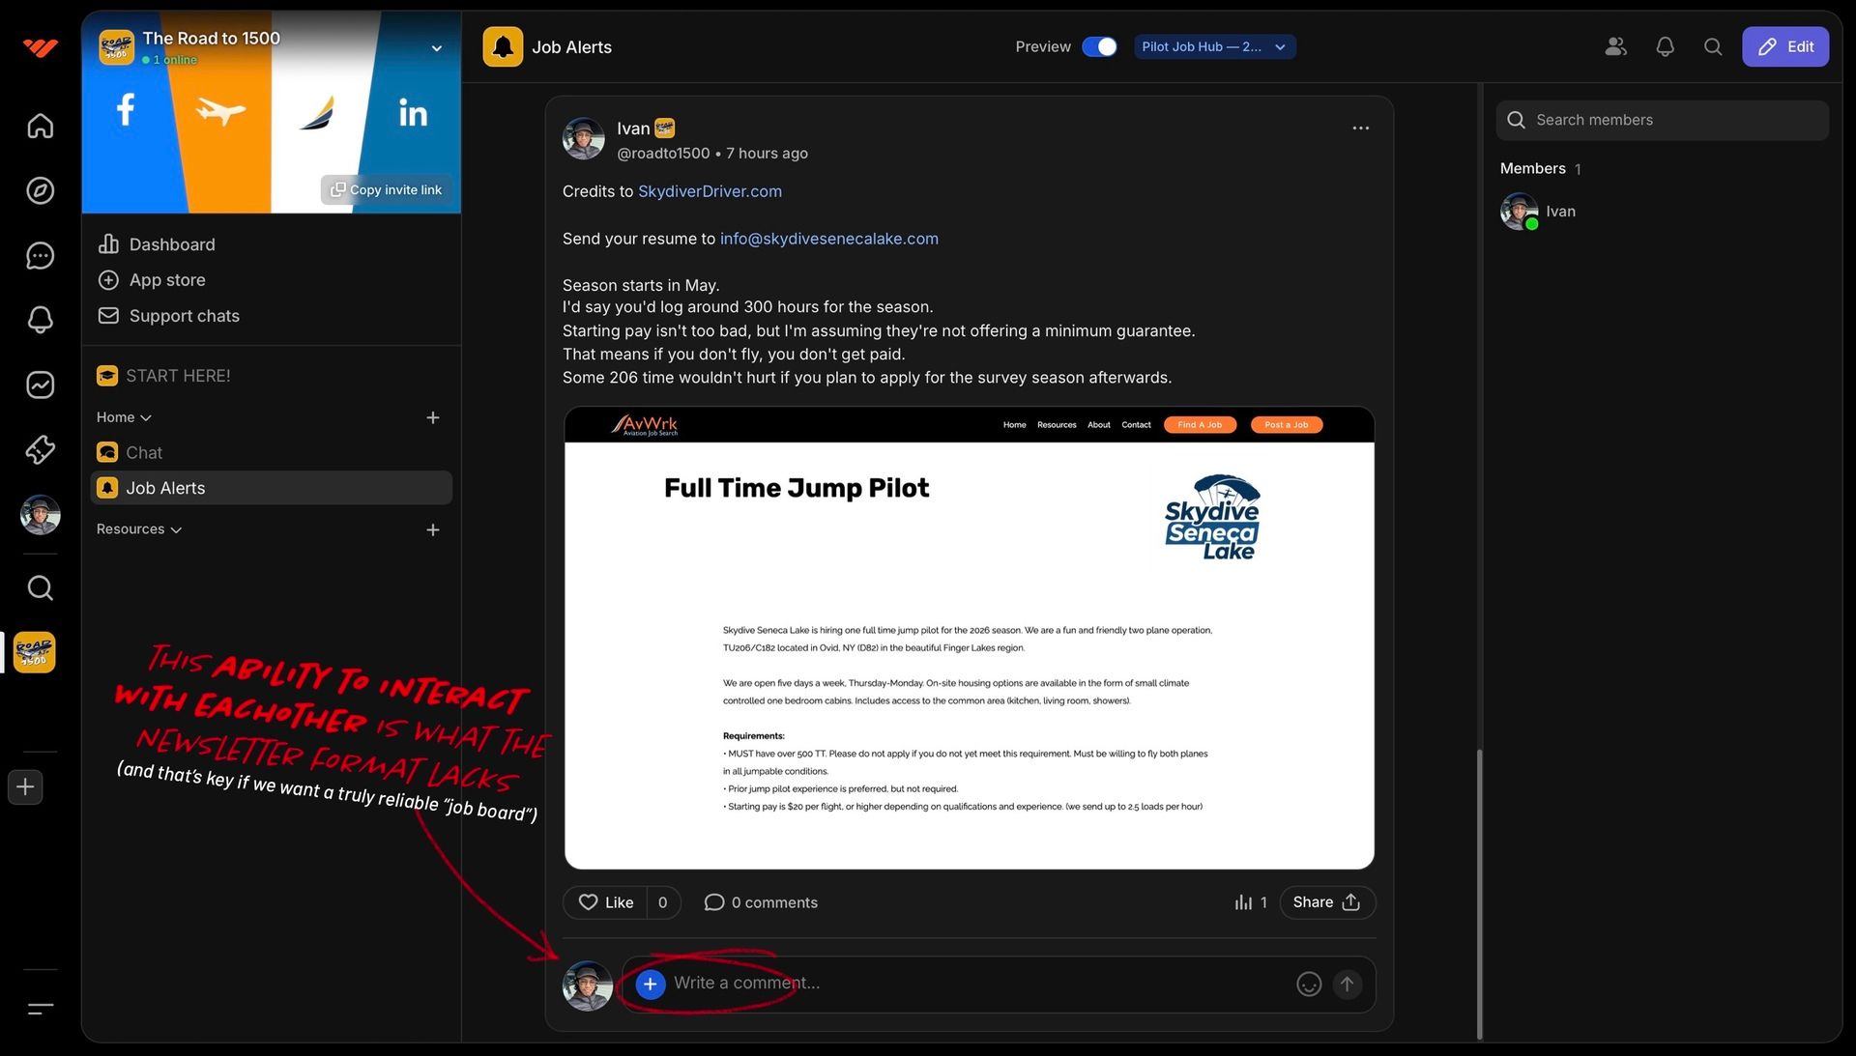1856x1056 pixels.
Task: Click the blue plus attachment button
Action: (x=650, y=984)
